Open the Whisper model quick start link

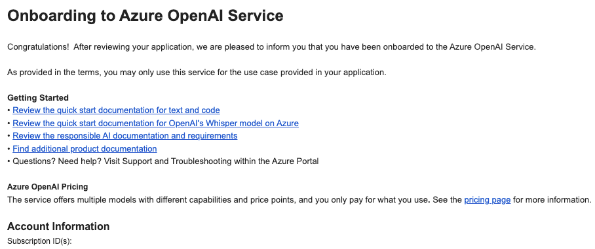pos(155,124)
